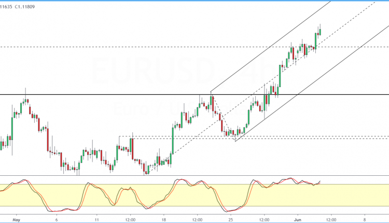Click the 12:00 label between Jun and 8
This screenshot has width=389, height=223.
(x=331, y=220)
